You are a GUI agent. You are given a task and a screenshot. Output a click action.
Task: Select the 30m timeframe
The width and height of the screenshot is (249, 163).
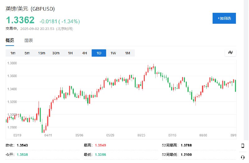point(56,53)
